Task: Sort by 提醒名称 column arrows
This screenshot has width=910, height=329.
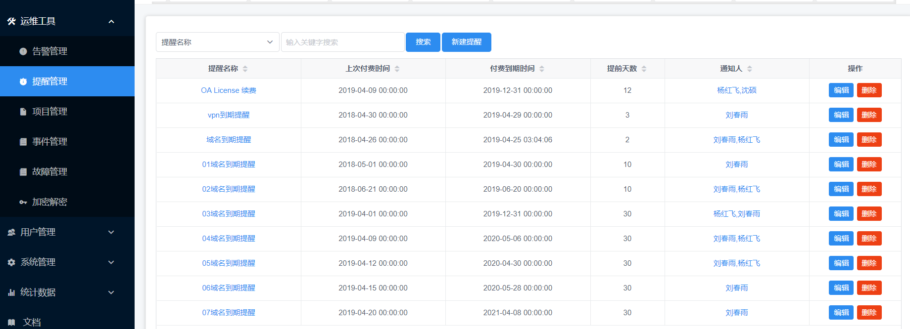Action: click(x=245, y=69)
